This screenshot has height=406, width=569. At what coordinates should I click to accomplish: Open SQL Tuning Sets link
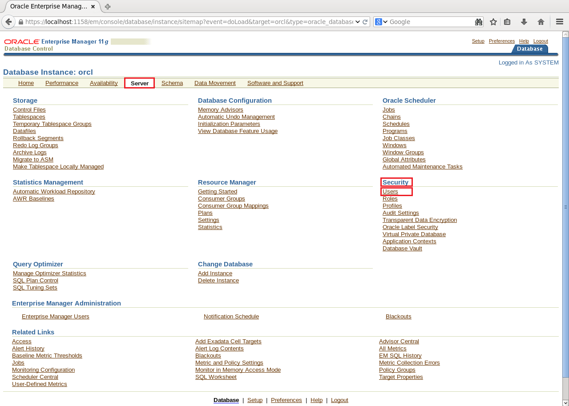pyautogui.click(x=35, y=288)
